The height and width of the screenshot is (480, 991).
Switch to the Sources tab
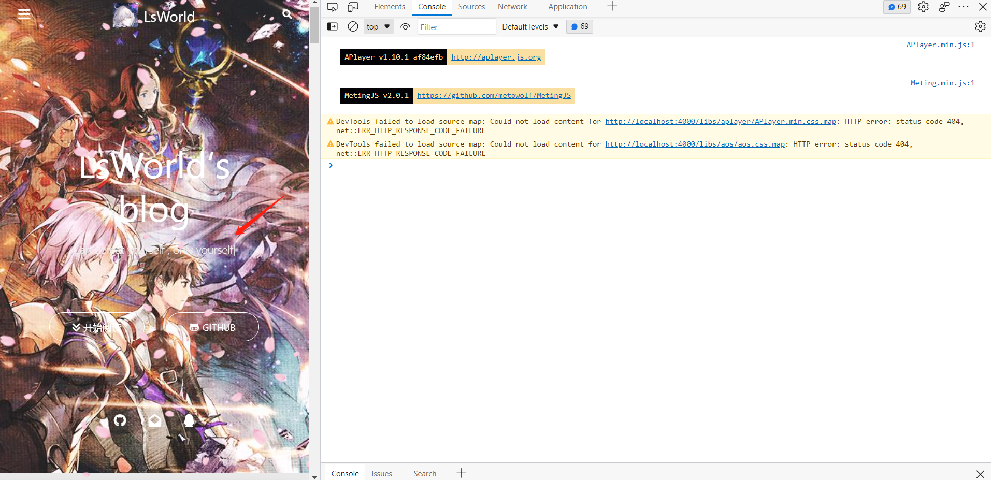[471, 7]
